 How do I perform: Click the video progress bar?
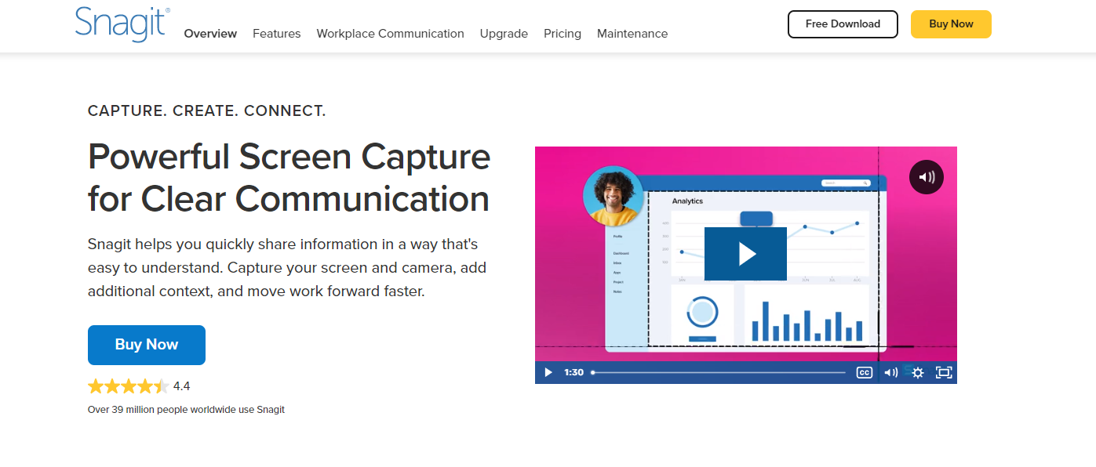point(719,372)
